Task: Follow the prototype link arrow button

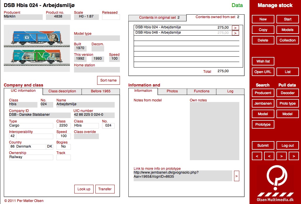Action: point(236,176)
